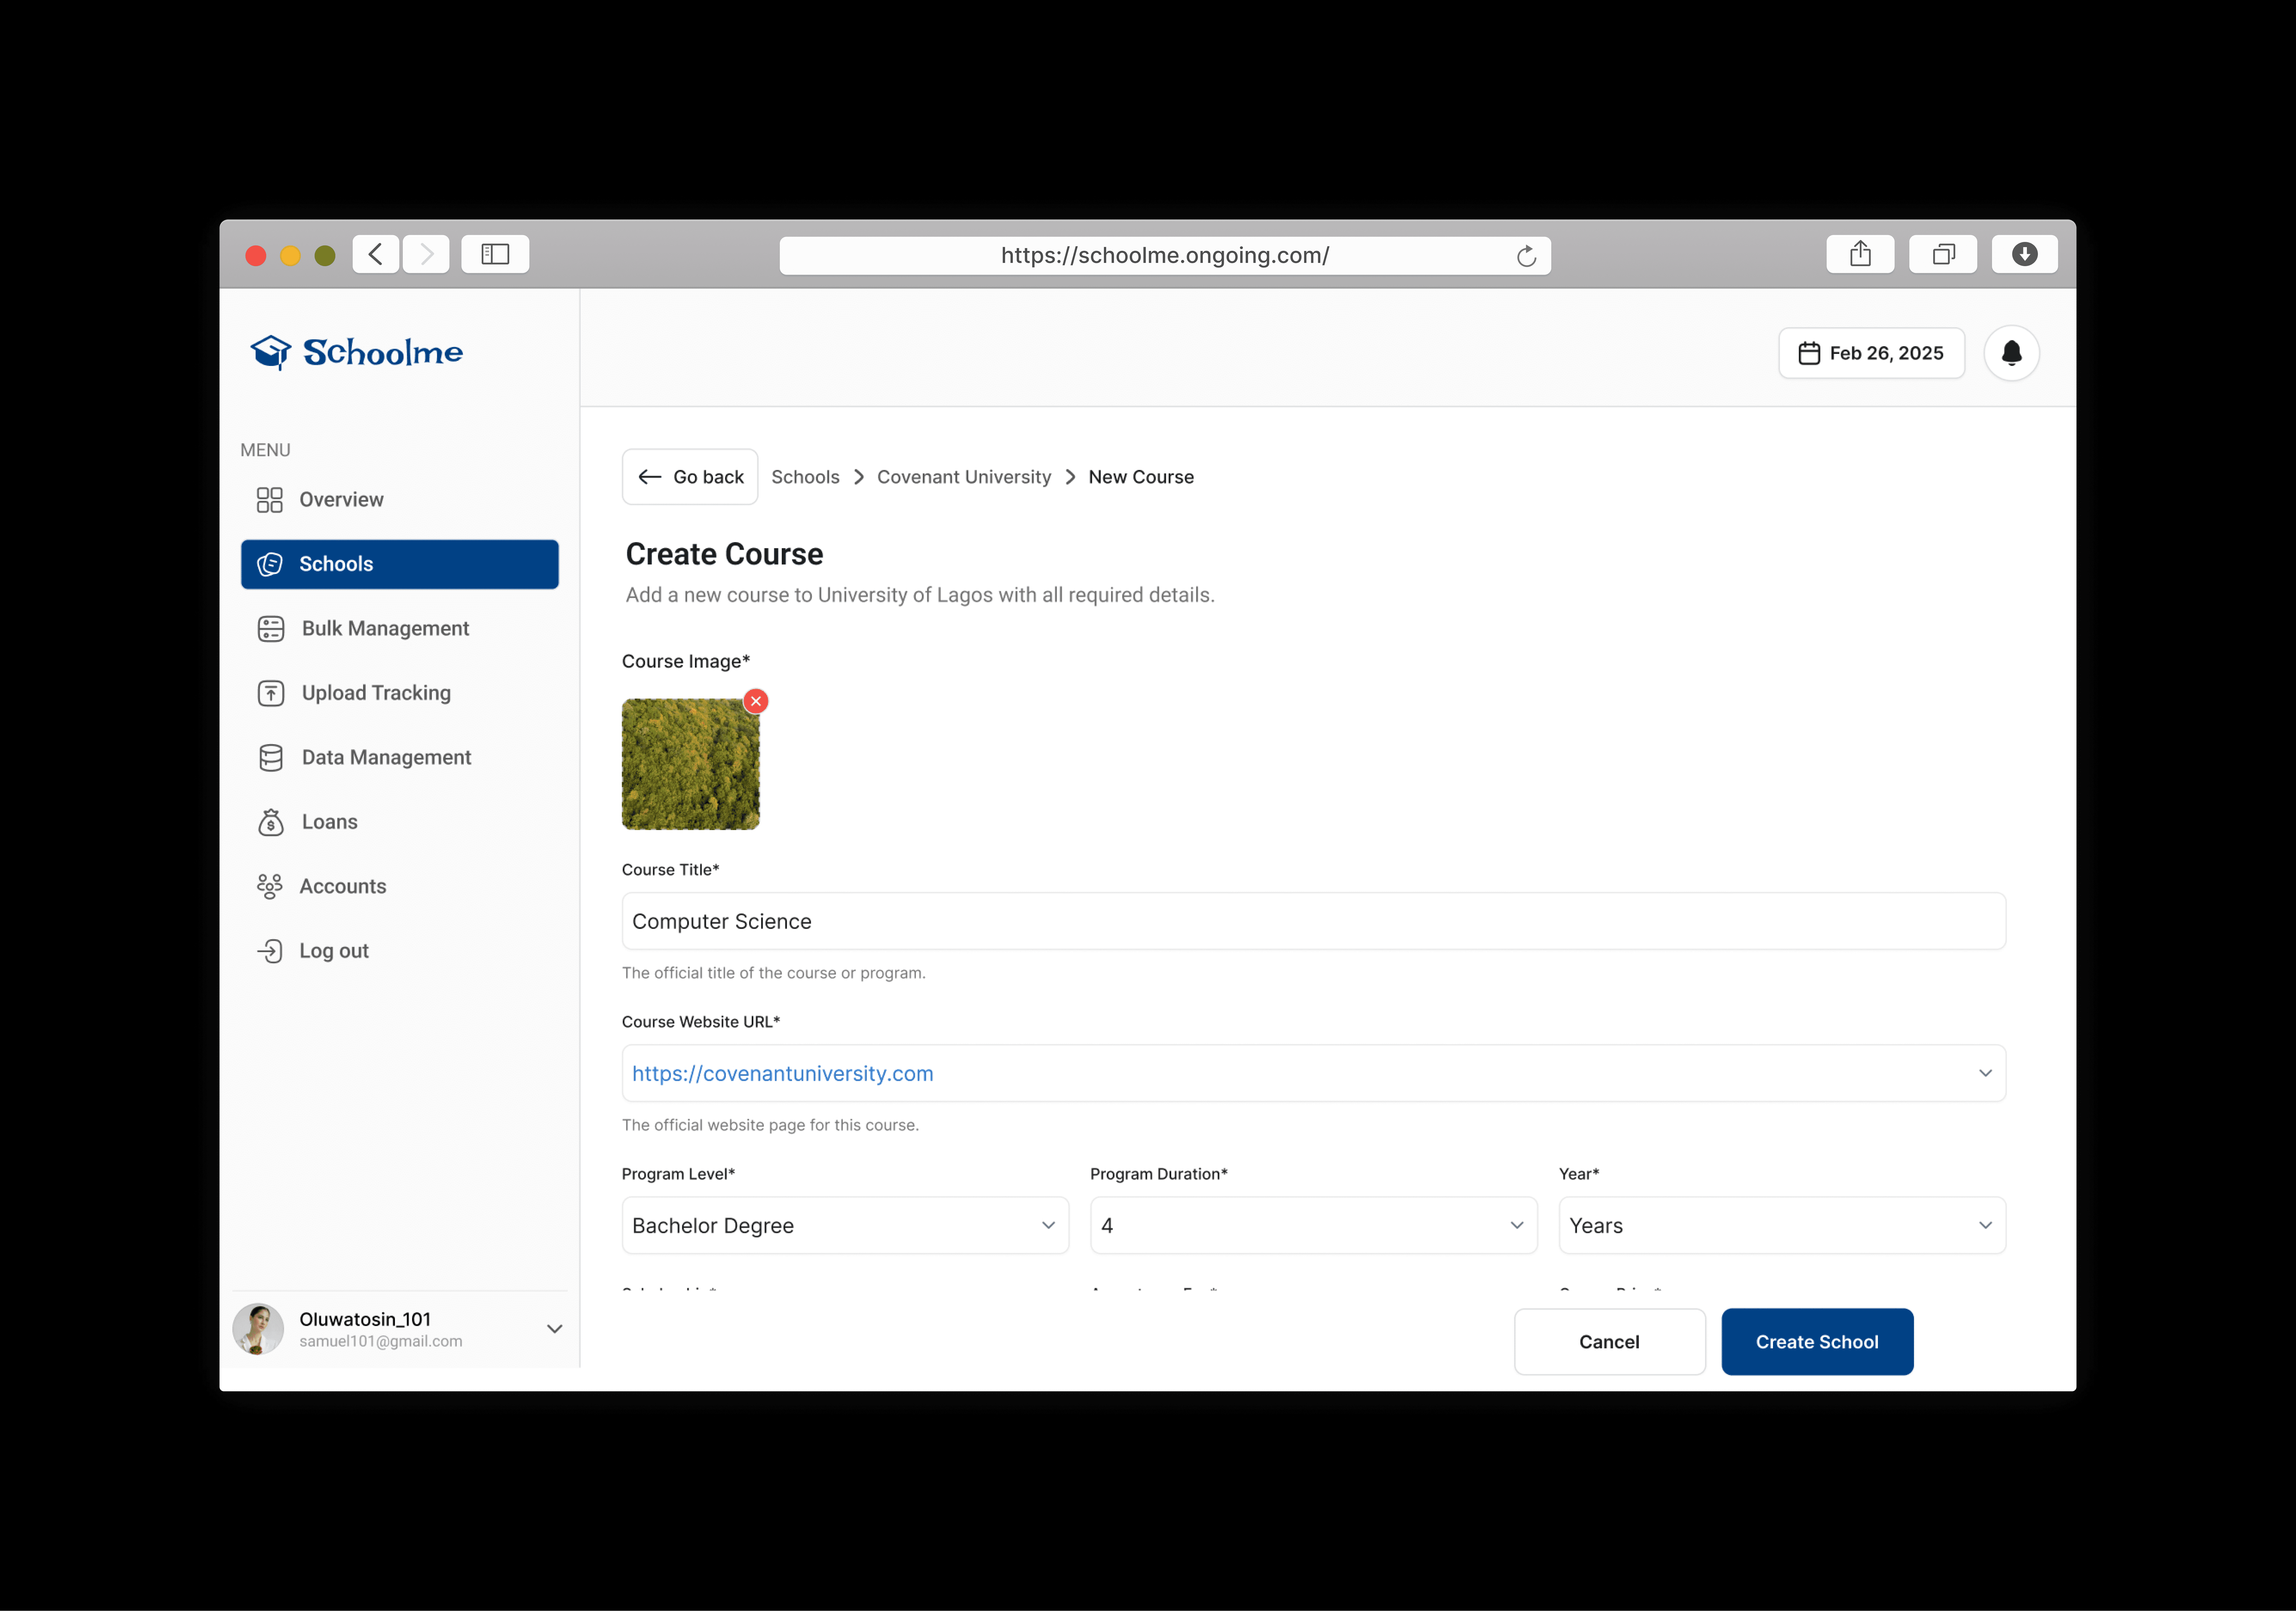Click the Log out arrow icon
2296x1611 pixels.
pos(270,951)
